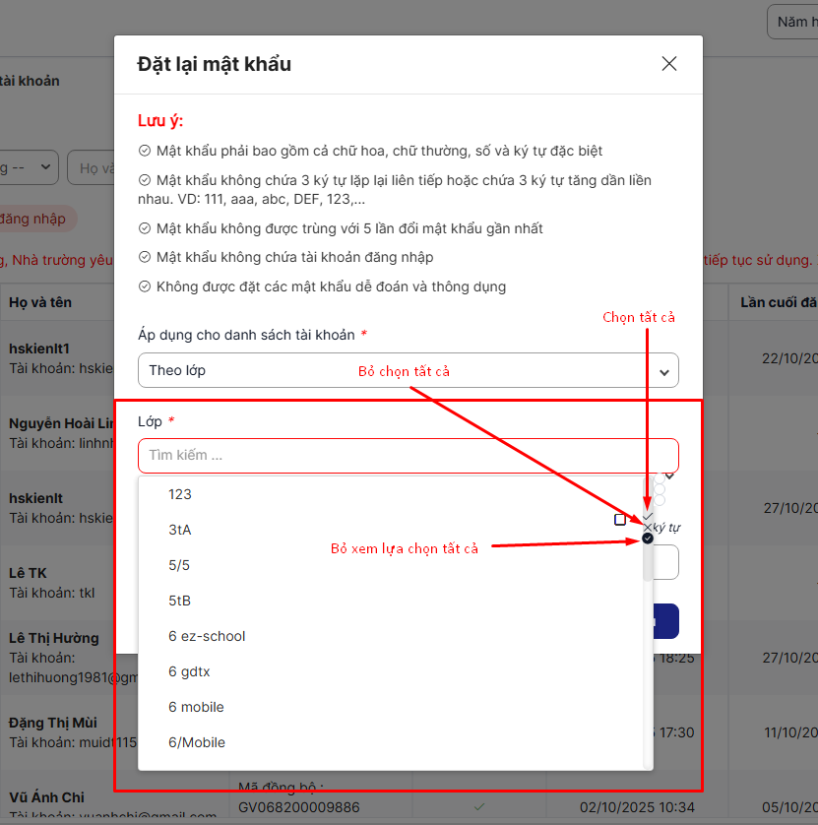
Task: Select the '6 gdtx' class
Action: coord(189,671)
